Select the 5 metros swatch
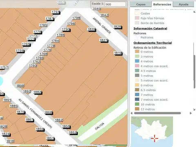This screenshot has height=147, width=196. click(137, 76)
